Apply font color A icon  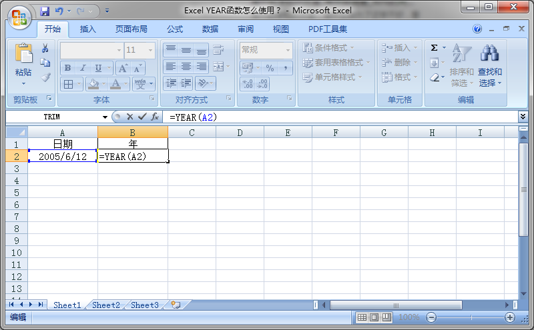pos(115,84)
